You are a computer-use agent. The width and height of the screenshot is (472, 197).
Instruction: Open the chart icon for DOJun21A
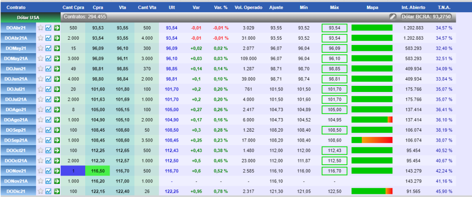tap(49, 79)
